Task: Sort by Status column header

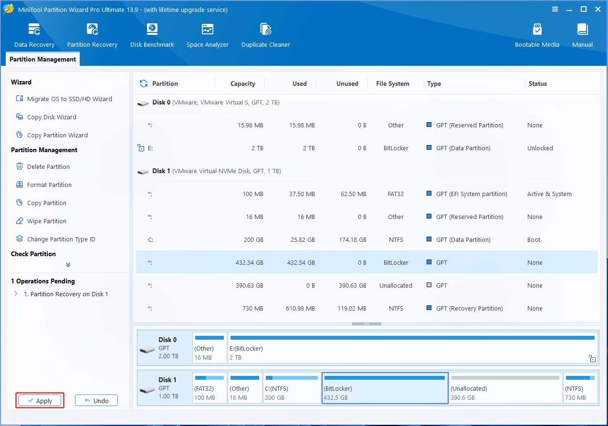Action: [x=538, y=83]
